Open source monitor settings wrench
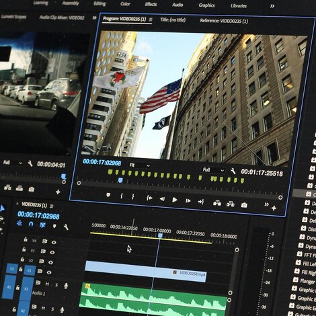Image resolution: width=316 pixels, height=316 pixels. (x=30, y=164)
